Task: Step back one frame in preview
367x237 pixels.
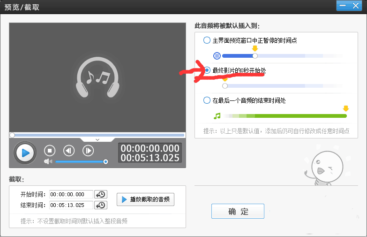Action: click(69, 151)
